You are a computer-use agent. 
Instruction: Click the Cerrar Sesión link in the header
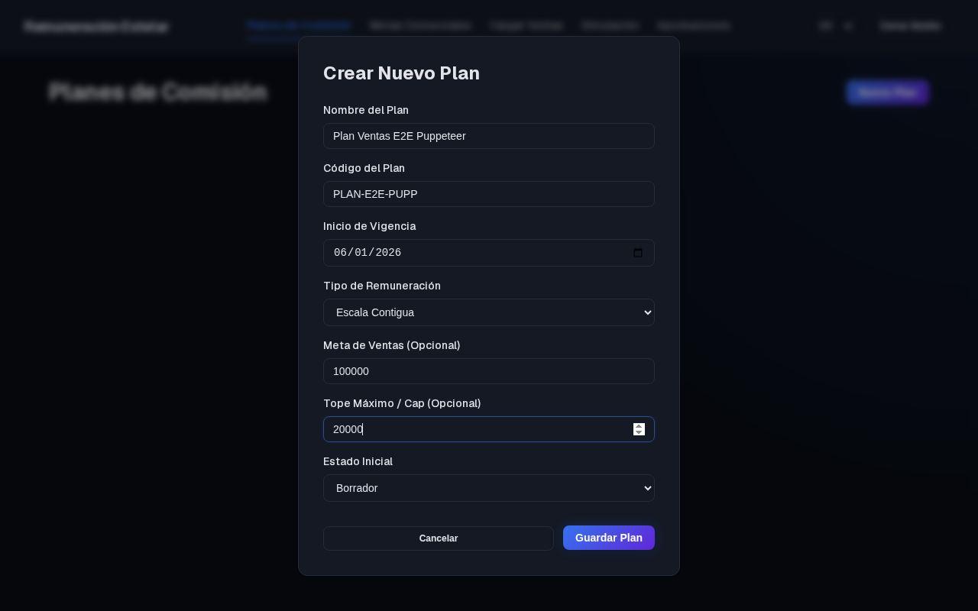click(910, 25)
